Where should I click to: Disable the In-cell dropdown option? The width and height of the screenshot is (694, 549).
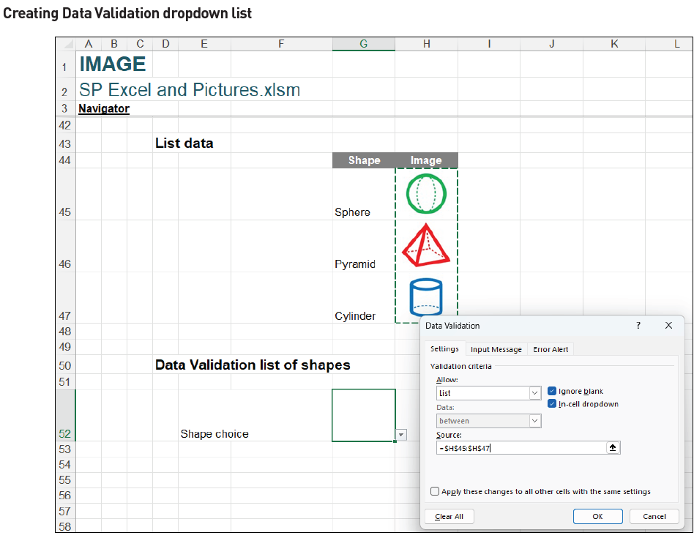click(552, 403)
